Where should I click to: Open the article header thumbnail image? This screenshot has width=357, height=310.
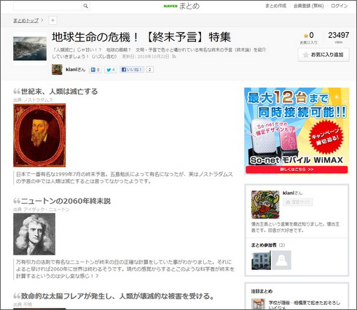click(x=30, y=49)
